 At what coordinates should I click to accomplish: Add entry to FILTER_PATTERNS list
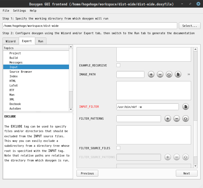(168, 119)
